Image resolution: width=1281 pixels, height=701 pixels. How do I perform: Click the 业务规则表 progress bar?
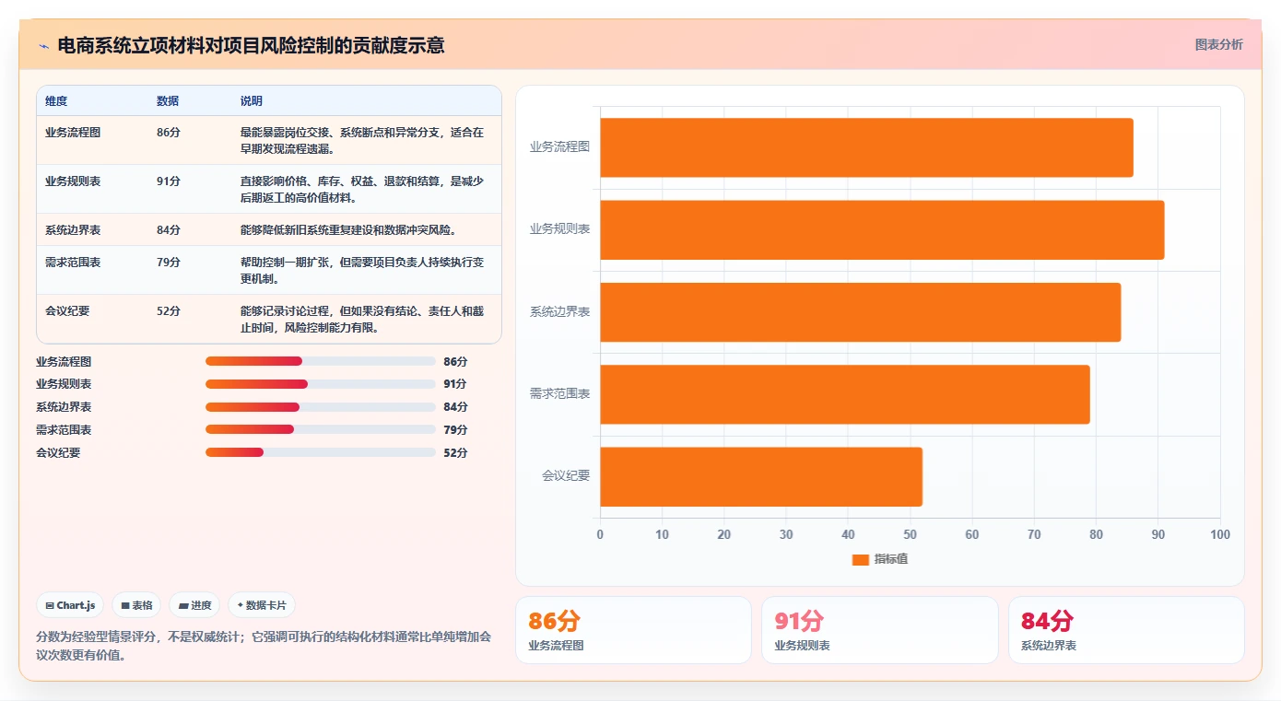pos(320,384)
